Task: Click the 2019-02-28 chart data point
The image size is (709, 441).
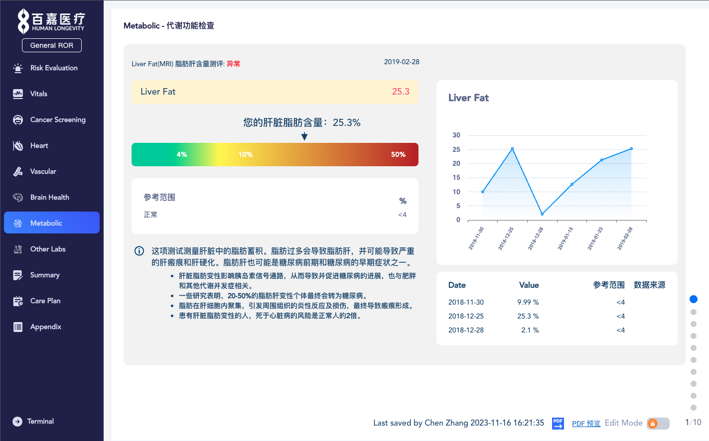Action: [631, 149]
